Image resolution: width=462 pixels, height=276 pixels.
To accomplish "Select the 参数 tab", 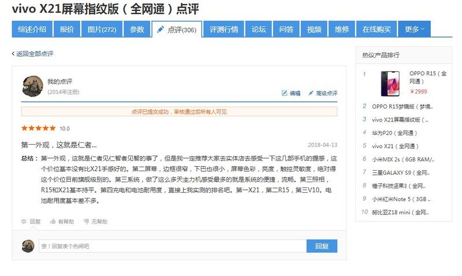I will pos(137,30).
